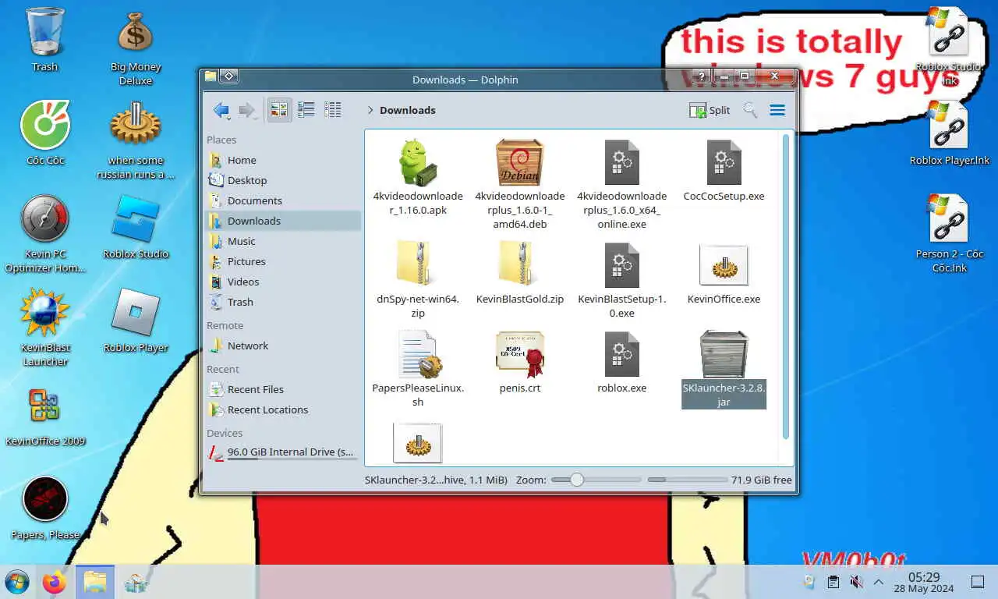Select KevinBlastGold.zip archive
Screen dimensions: 998x599
(520, 273)
